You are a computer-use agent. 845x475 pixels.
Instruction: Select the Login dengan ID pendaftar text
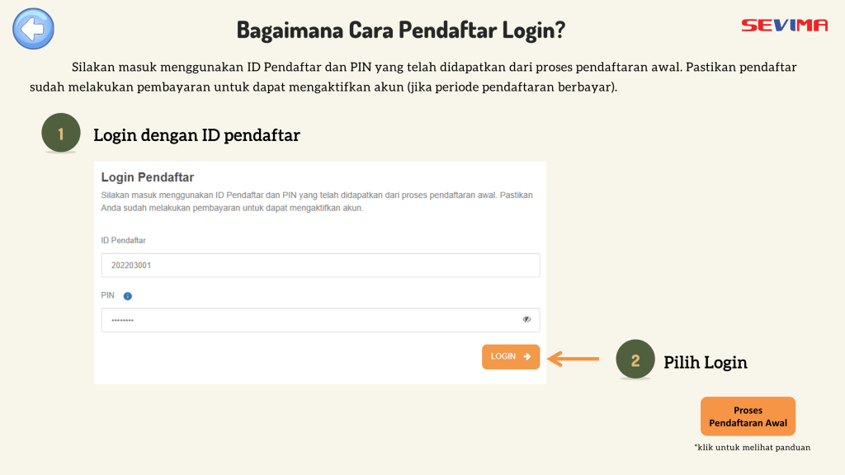click(x=196, y=135)
